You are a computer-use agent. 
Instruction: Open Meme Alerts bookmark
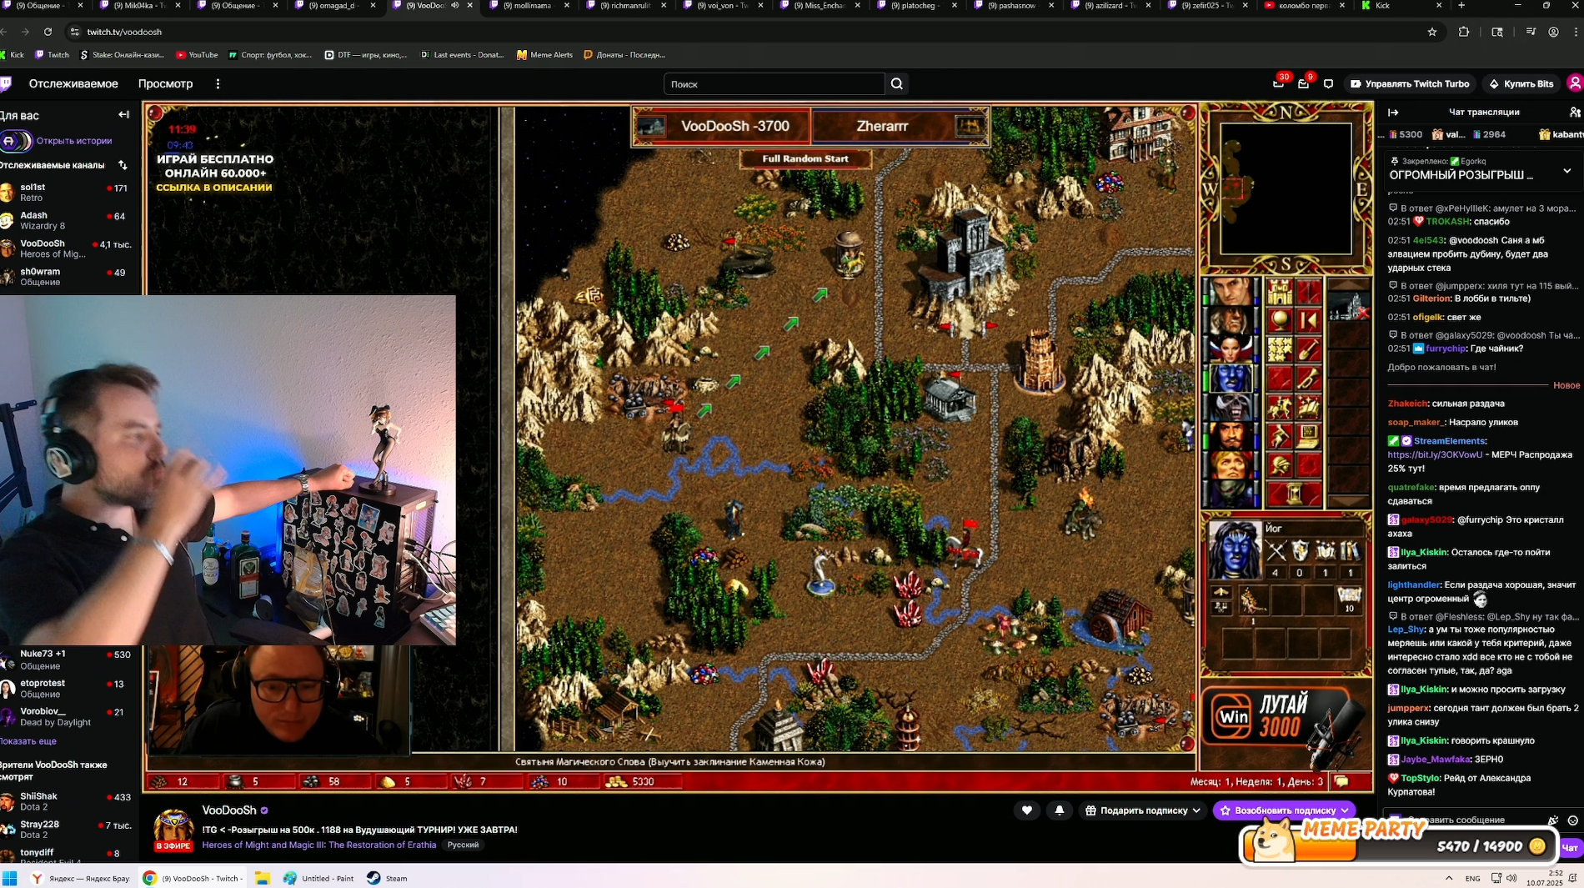click(544, 55)
